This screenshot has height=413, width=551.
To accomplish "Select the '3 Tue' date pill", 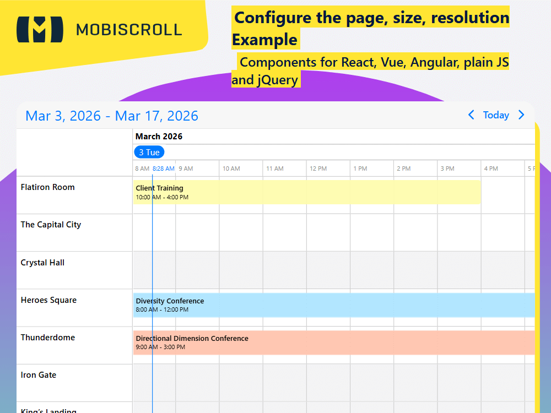I will tap(149, 152).
